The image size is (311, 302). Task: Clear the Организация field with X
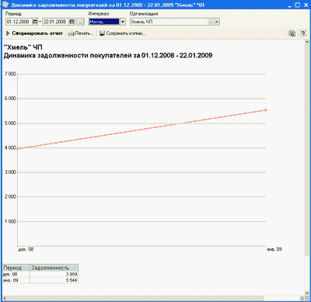217,22
